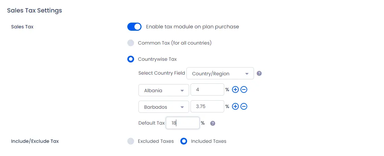This screenshot has width=384, height=156.
Task: Add a tax row after Albania
Action: 235,90
